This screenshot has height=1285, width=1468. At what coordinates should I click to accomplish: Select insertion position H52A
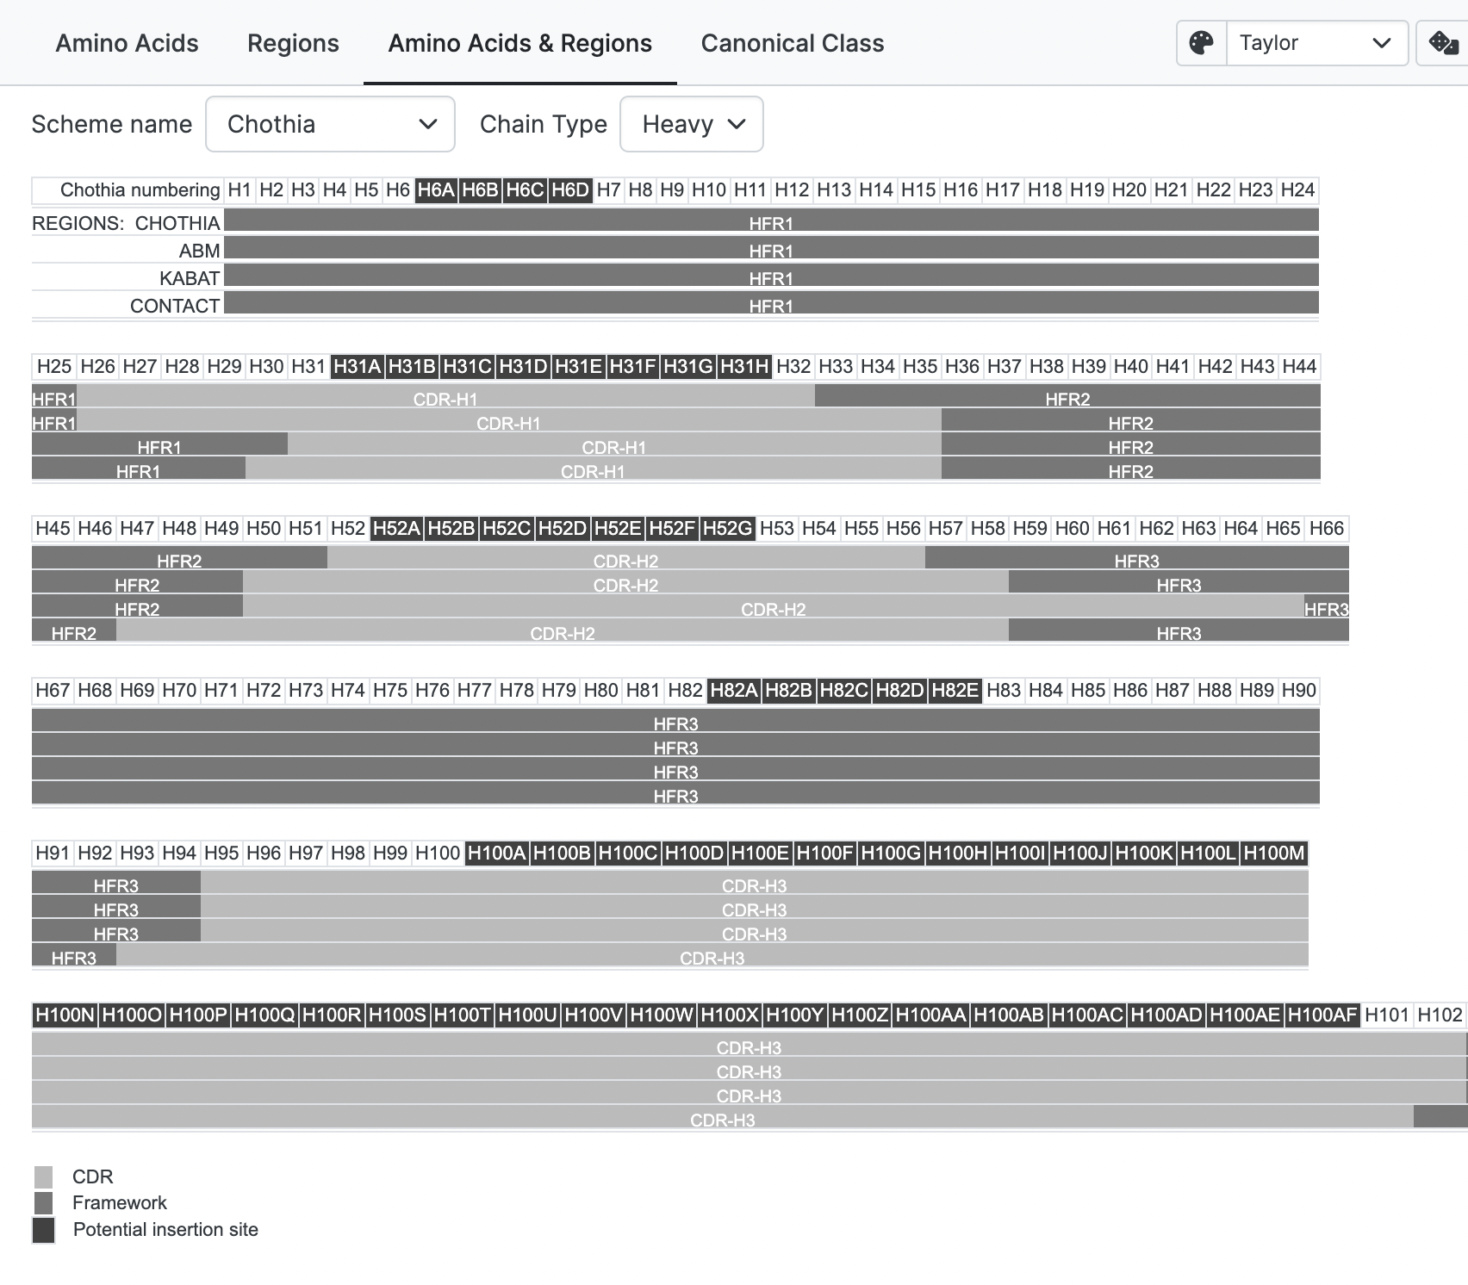coord(397,528)
